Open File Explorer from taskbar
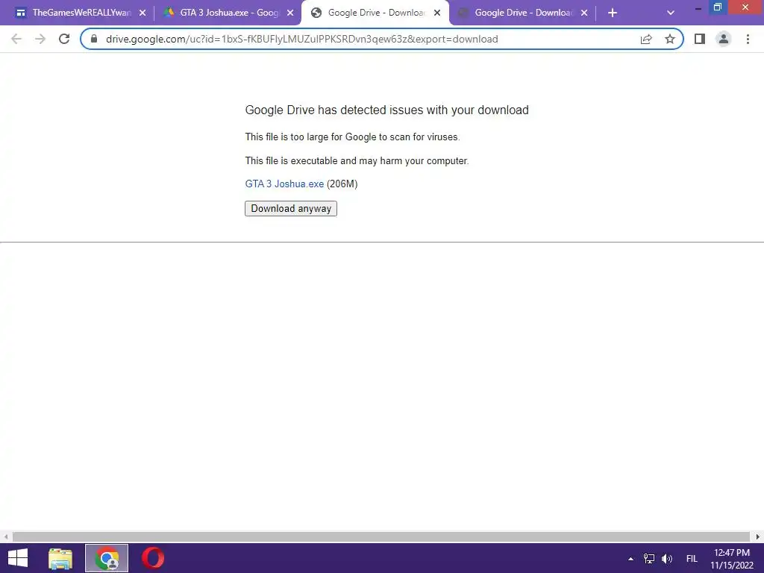 tap(60, 558)
